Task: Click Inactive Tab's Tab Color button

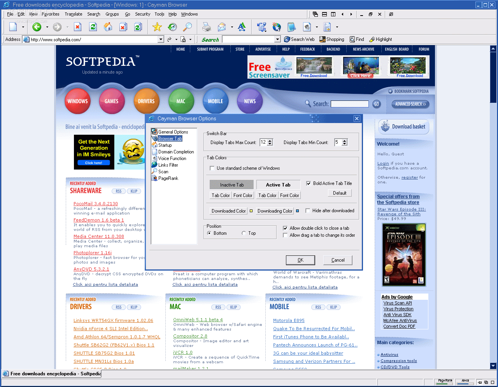Action: pos(221,195)
